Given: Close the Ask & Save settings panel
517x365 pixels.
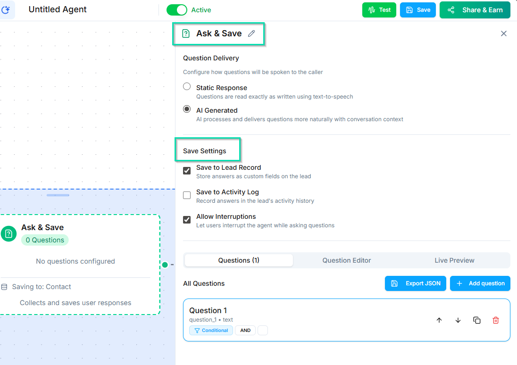Looking at the screenshot, I should tap(504, 33).
